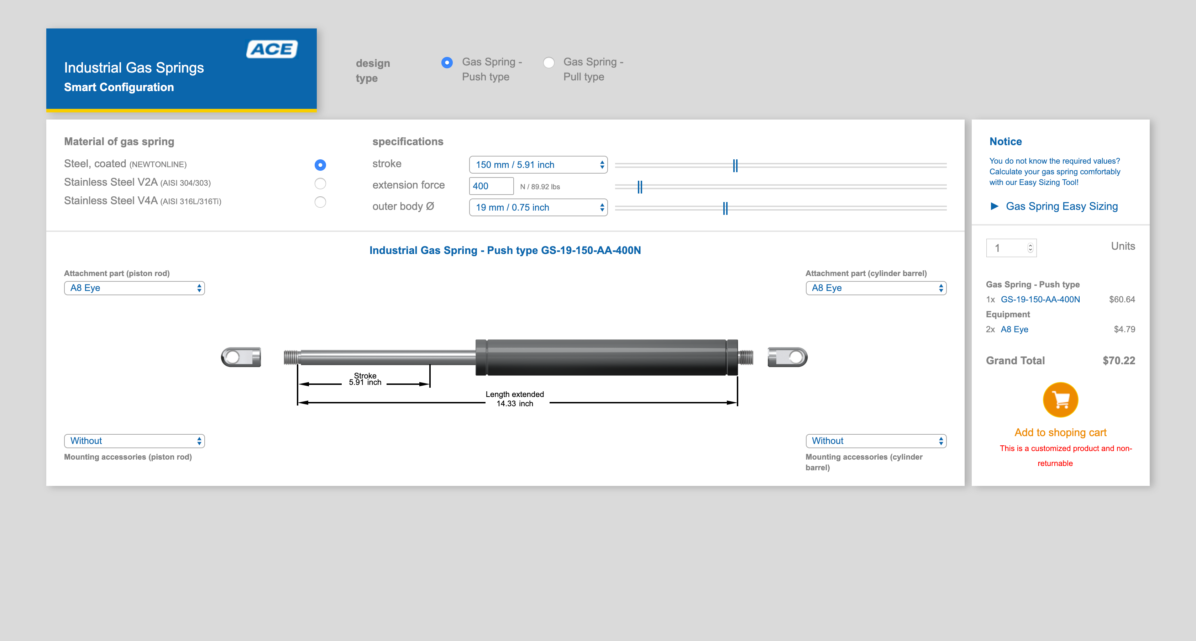Choose Stainless Steel V2A material
The image size is (1196, 641).
320,183
